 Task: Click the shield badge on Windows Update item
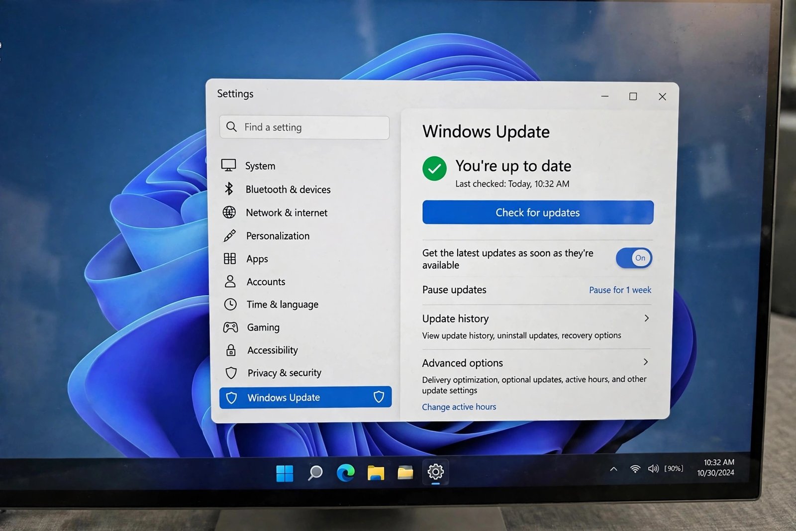(x=379, y=397)
